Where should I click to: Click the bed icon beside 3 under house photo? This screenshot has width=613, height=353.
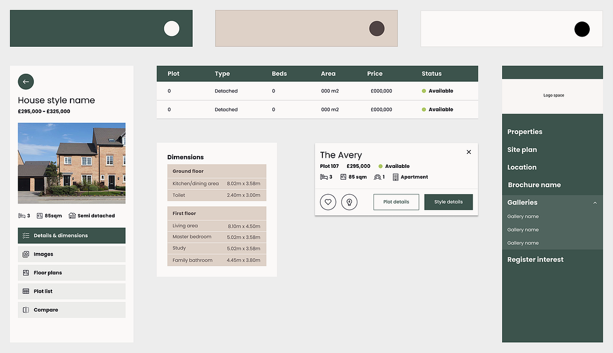pos(22,216)
